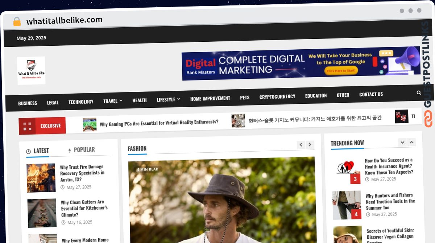435x243 pixels.
Task: Open the Contact Us page
Action: [371, 94]
